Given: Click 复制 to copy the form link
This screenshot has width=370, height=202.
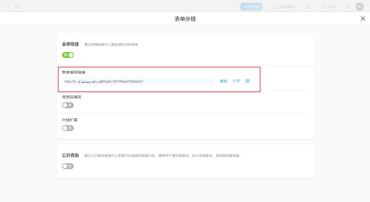Looking at the screenshot, I should pos(223,81).
